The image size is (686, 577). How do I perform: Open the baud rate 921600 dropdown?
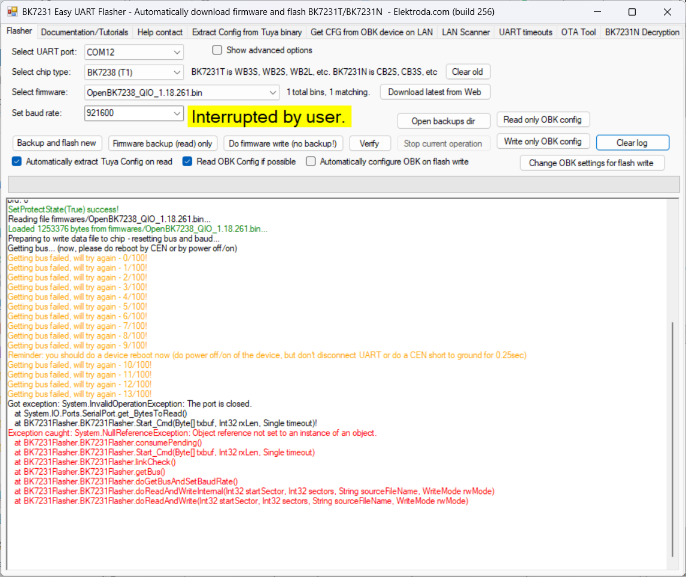[x=134, y=113]
